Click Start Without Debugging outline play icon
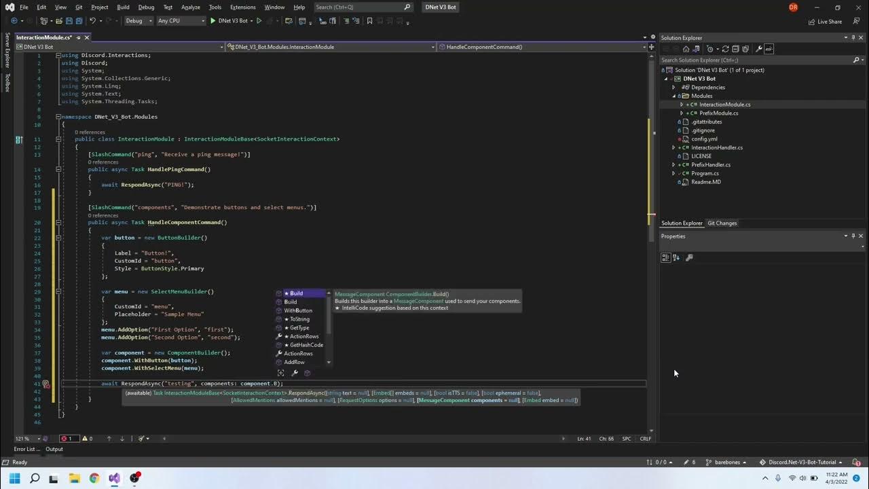The image size is (869, 489). pyautogui.click(x=259, y=21)
